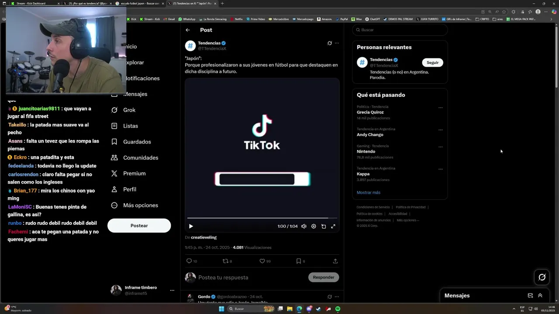Open Grok from the sidebar
This screenshot has height=314, width=559.
[124, 110]
